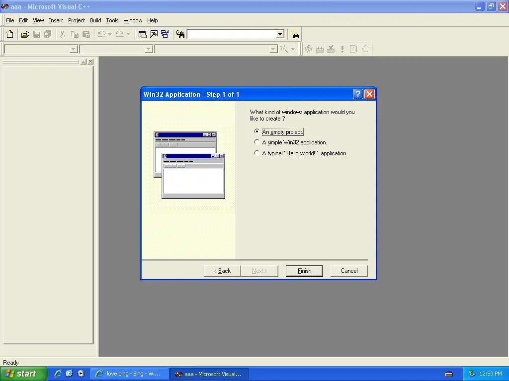Click the Cancel button

pyautogui.click(x=349, y=271)
